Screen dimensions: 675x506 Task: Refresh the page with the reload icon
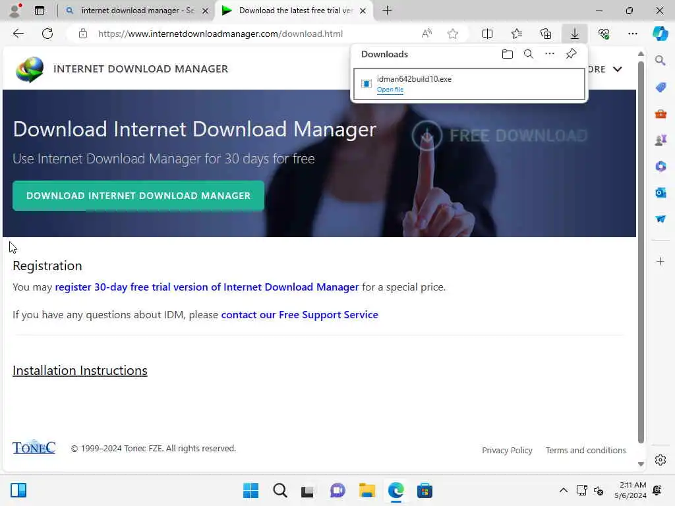(x=47, y=34)
